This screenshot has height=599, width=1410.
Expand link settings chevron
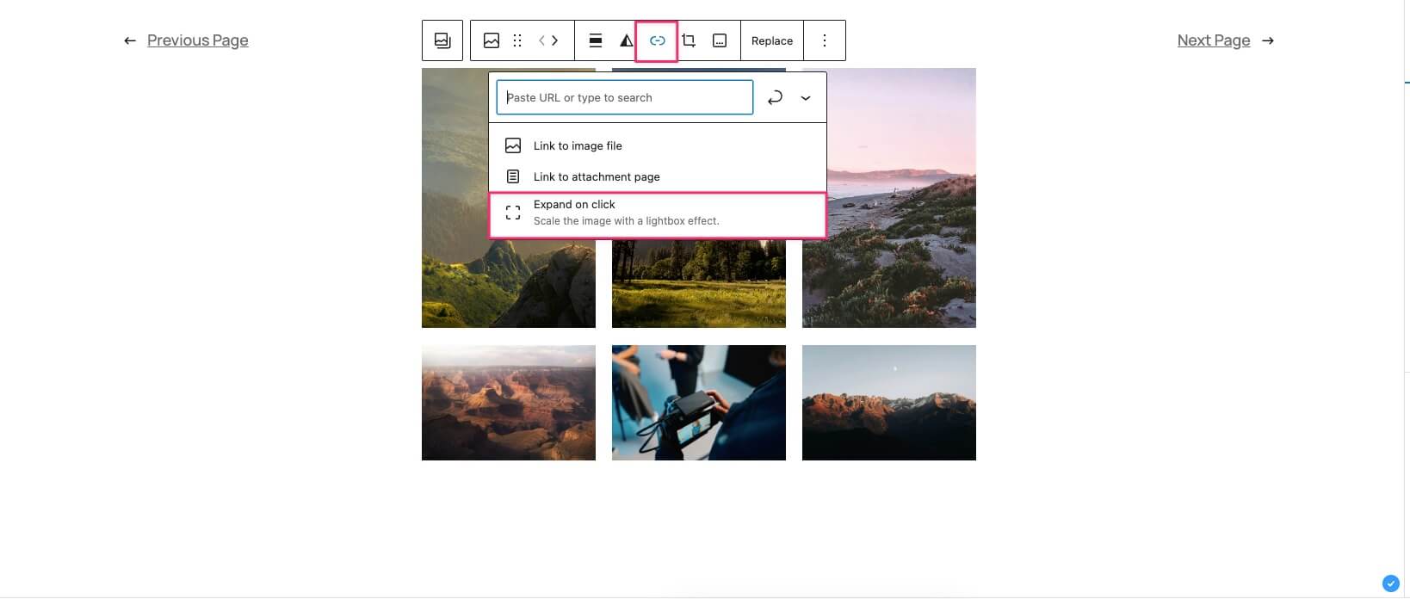tap(806, 97)
